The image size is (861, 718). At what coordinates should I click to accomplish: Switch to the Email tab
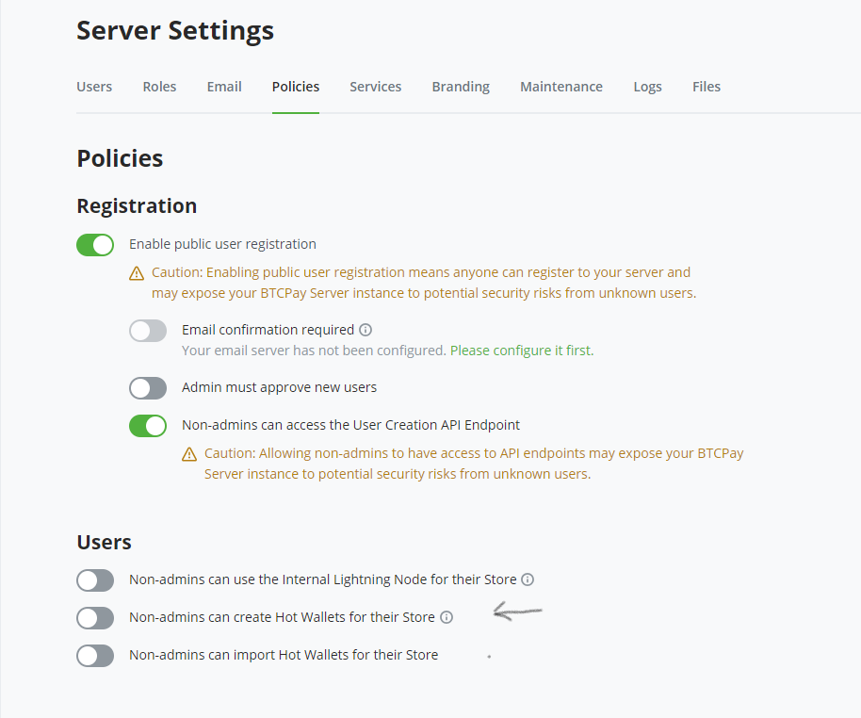tap(223, 86)
